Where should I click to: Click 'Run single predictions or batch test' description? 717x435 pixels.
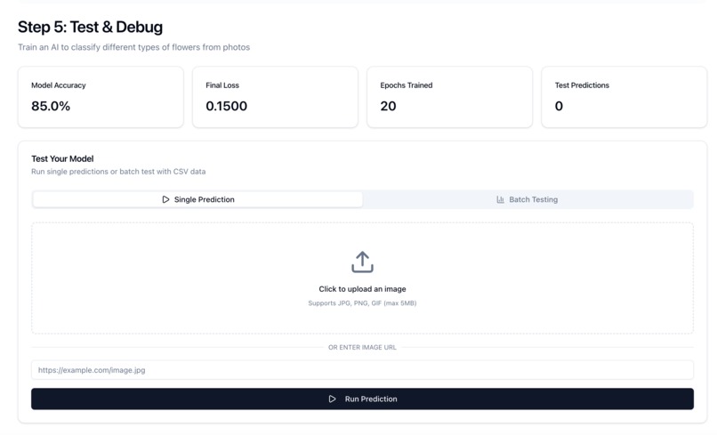click(118, 172)
